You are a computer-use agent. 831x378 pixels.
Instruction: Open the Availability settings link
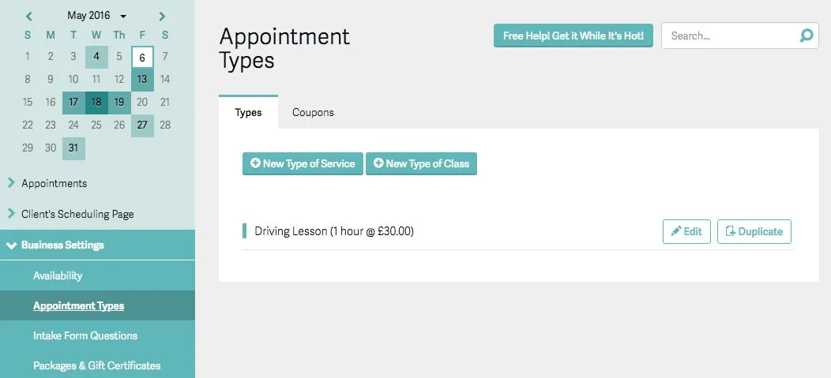pyautogui.click(x=58, y=275)
